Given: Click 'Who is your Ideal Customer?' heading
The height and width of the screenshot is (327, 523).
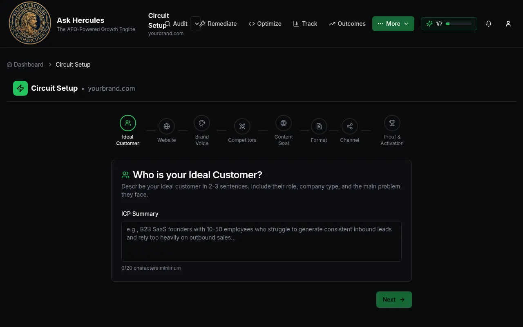Looking at the screenshot, I should [198, 175].
